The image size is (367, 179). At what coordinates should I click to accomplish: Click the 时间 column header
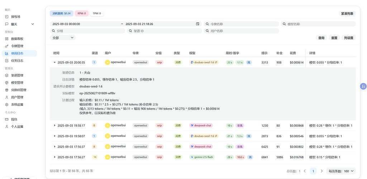(x=56, y=53)
